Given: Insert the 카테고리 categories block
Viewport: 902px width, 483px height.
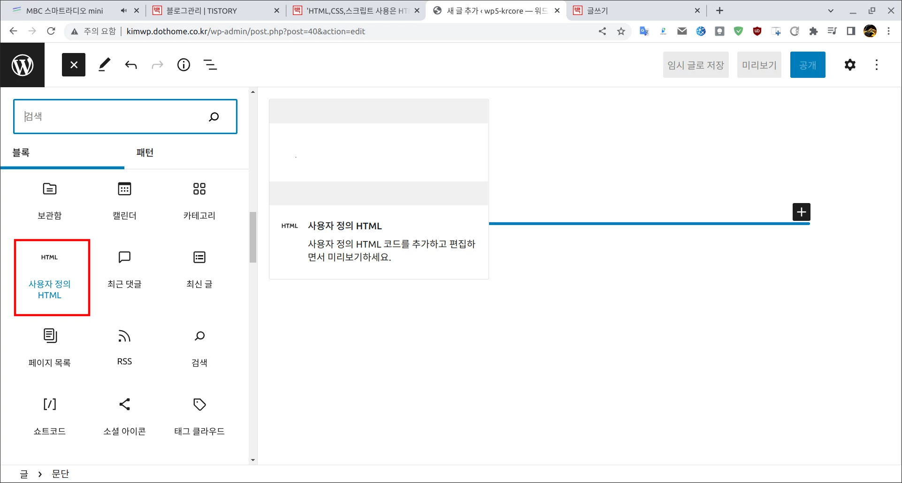Looking at the screenshot, I should point(199,199).
